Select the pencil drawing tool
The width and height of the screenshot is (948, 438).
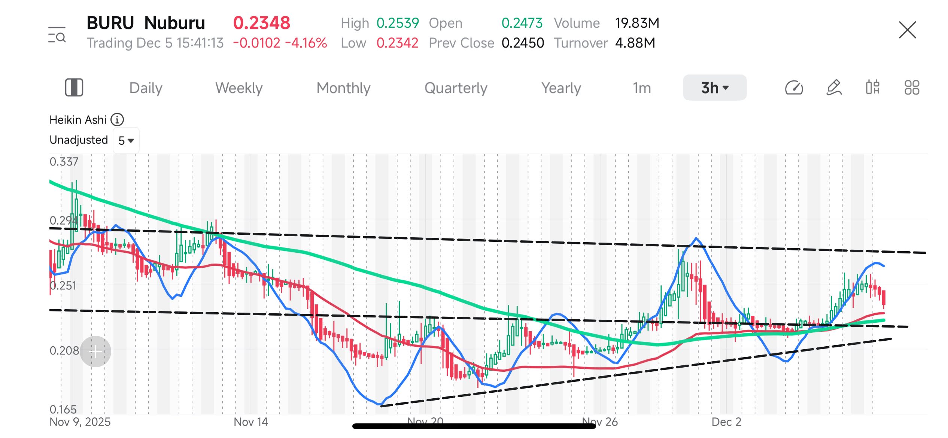[x=834, y=88]
